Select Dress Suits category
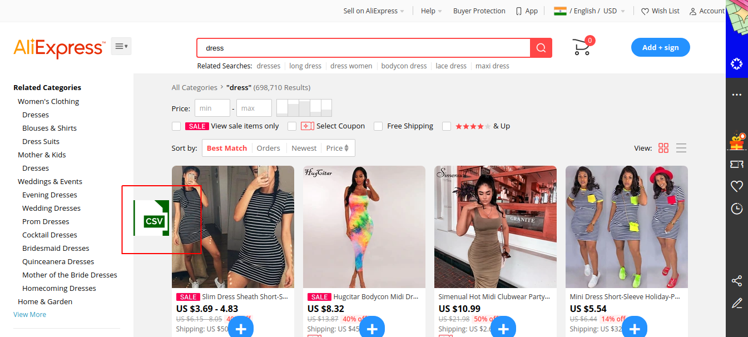This screenshot has height=337, width=748. pos(41,141)
